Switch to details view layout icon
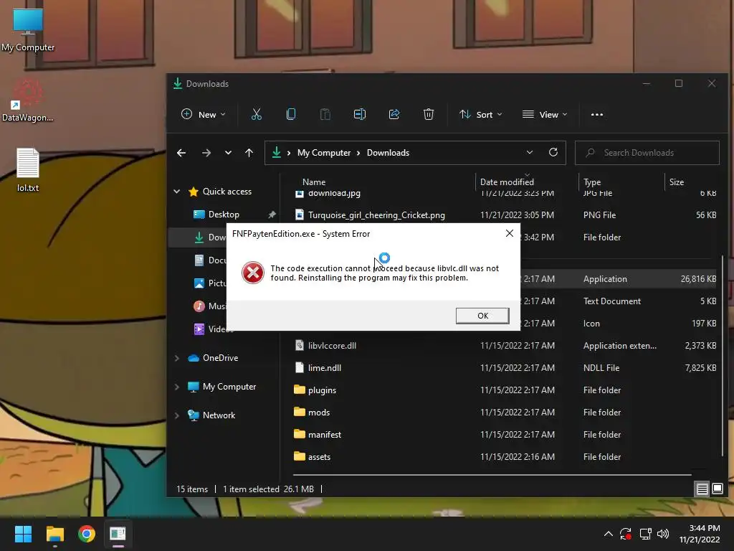The image size is (734, 551). pyautogui.click(x=702, y=489)
